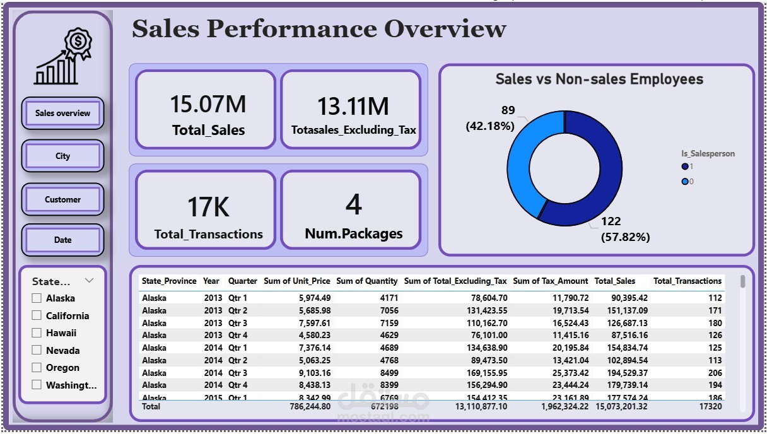
Task: Sort by the Year column header
Action: [x=211, y=281]
